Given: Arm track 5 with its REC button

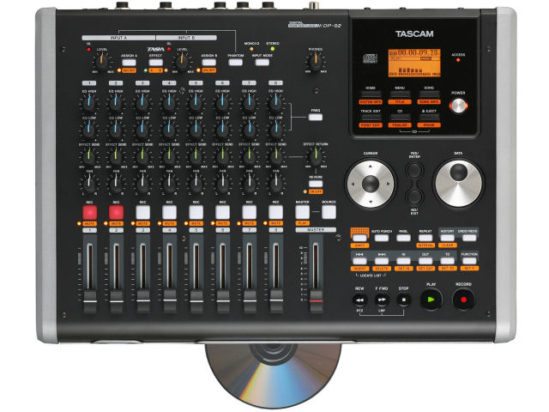Looking at the screenshot, I should click(x=196, y=212).
